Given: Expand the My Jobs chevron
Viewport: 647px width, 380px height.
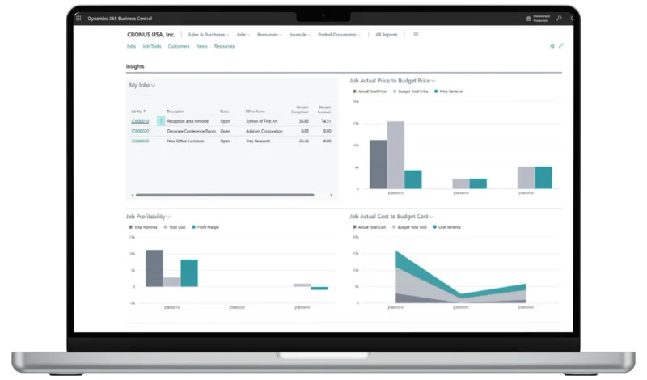Looking at the screenshot, I should [154, 85].
